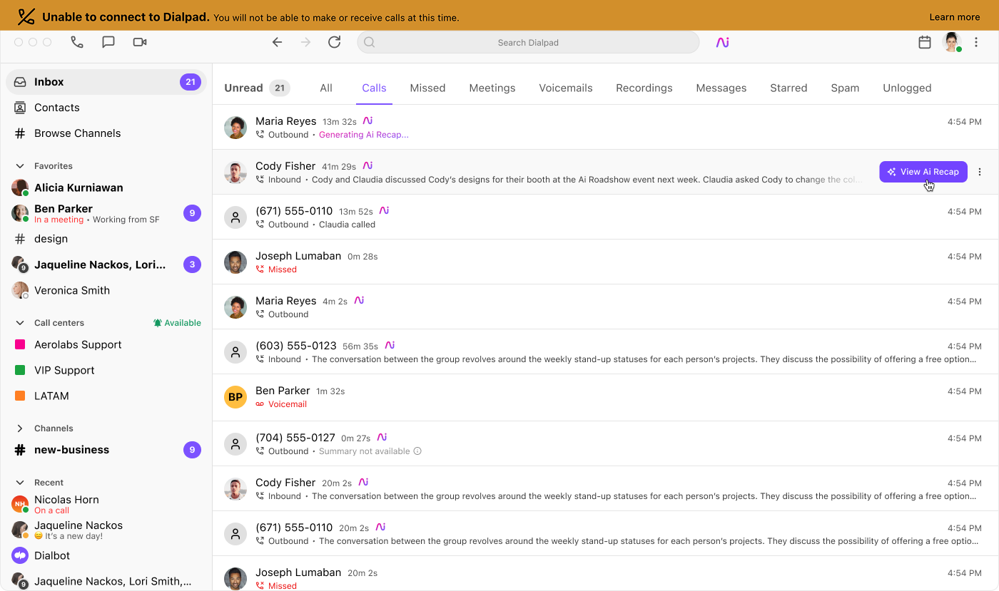The image size is (999, 591).
Task: Select the LATAM call center
Action: (106, 396)
